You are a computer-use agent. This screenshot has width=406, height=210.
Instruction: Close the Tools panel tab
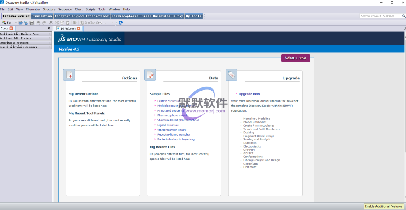[x=11, y=28]
